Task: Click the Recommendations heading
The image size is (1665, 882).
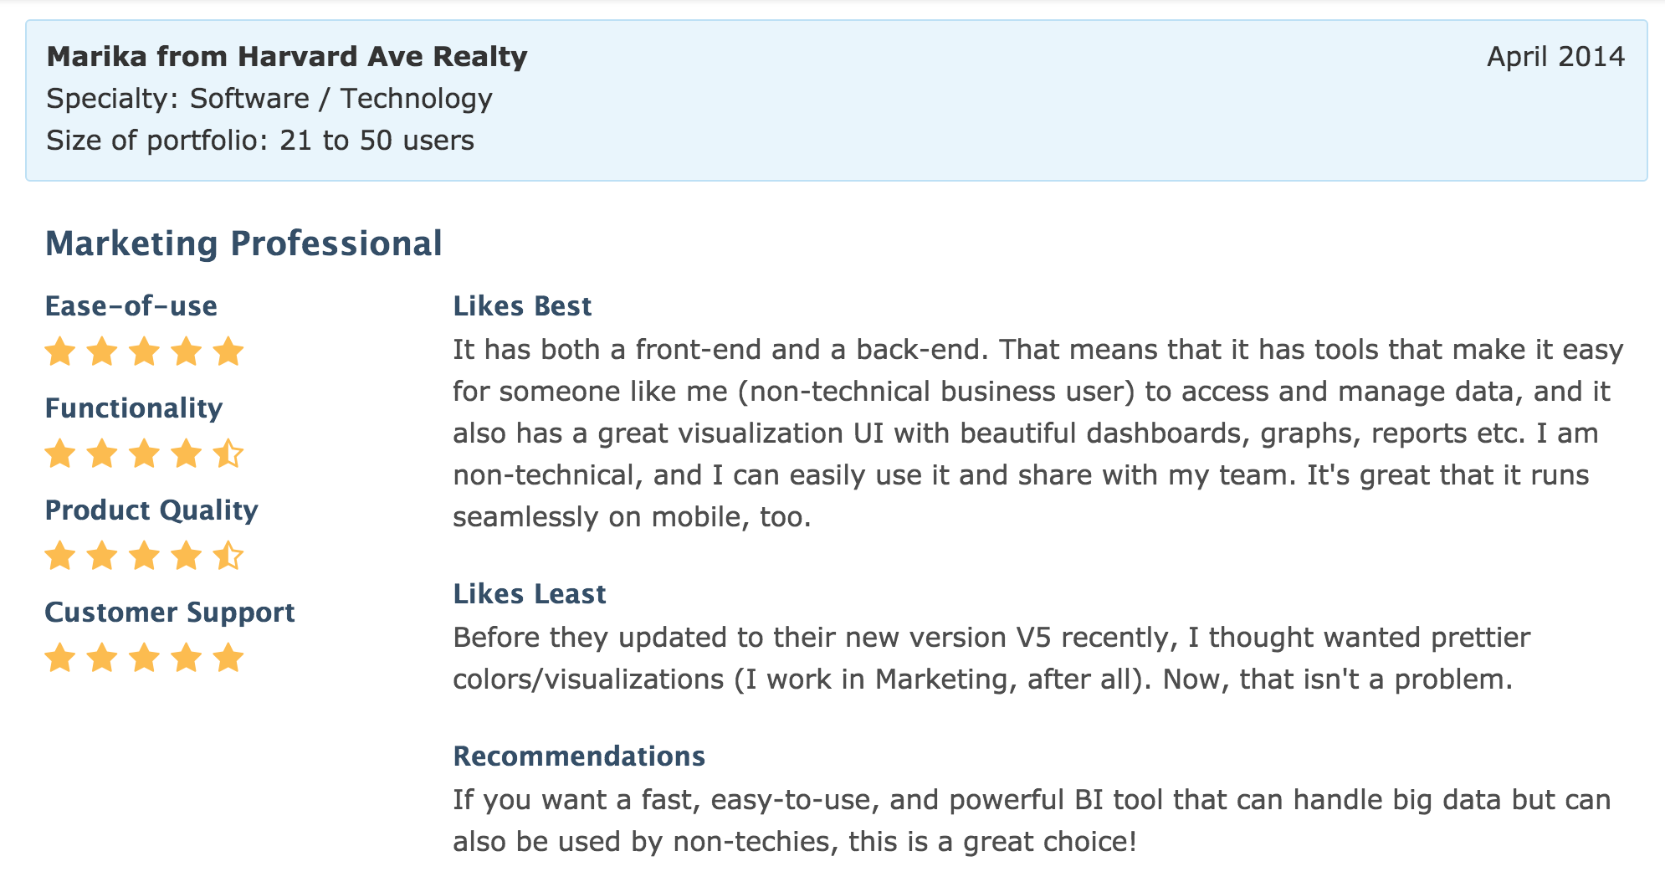Action: coord(579,756)
